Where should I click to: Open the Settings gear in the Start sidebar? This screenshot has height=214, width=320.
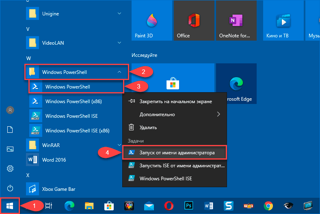point(10,169)
